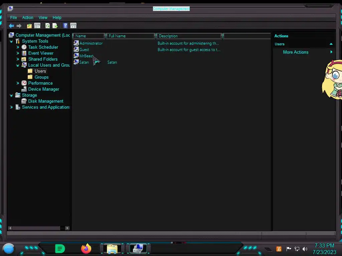This screenshot has width=342, height=256.
Task: Click the Refresh toolbar icon
Action: [47, 26]
